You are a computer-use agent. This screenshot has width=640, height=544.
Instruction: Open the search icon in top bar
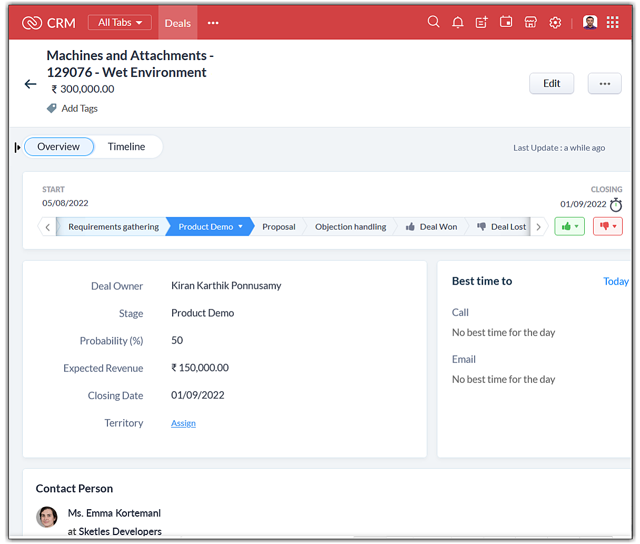pyautogui.click(x=434, y=22)
